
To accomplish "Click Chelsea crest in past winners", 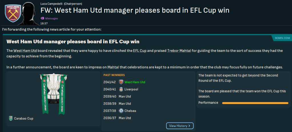I will click(x=121, y=111).
